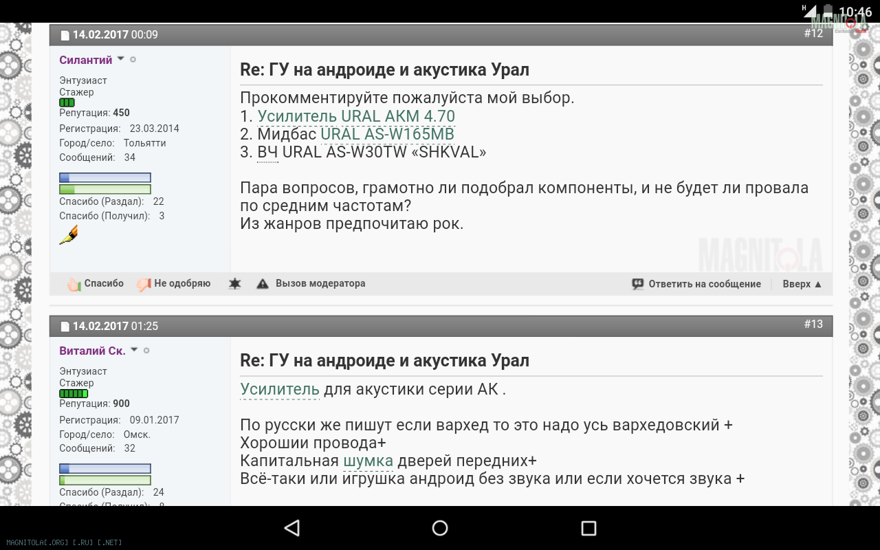Click Спасибо (Получил): 3 text
Viewport: 880px width, 550px height.
pyautogui.click(x=111, y=216)
